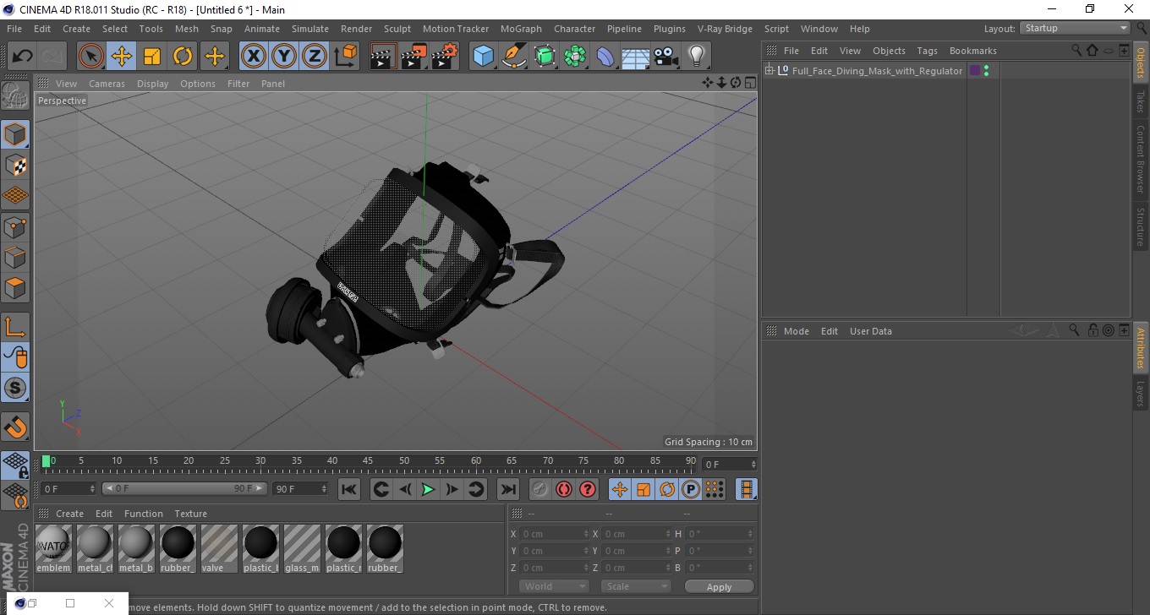Switch to Polygons mode
Viewport: 1150px width, 615px height.
pos(15,287)
